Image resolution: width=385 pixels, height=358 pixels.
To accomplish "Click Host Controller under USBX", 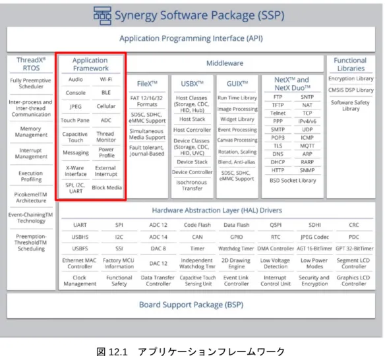I will 192,130.
